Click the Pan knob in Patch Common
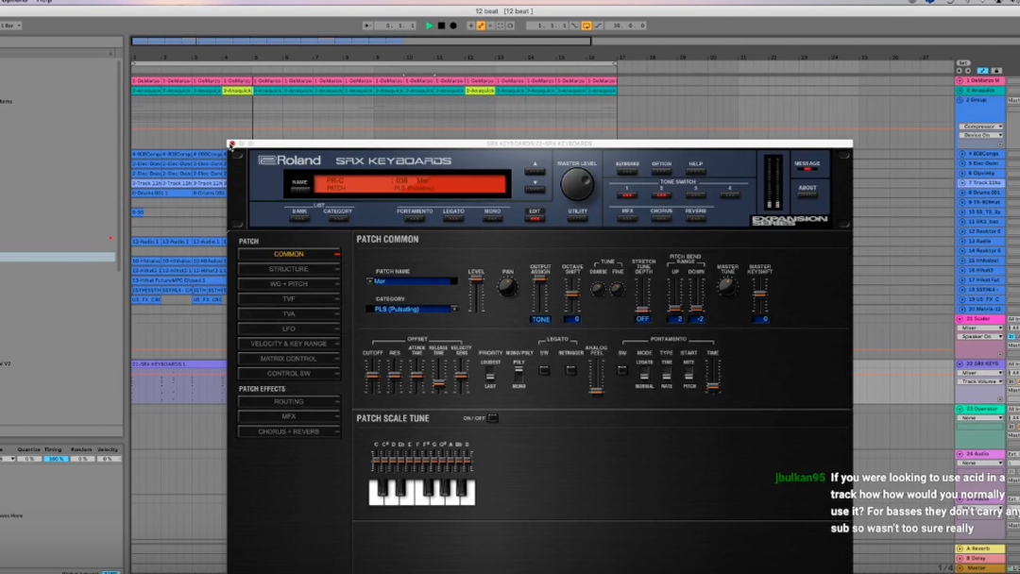1020x574 pixels. 508,289
